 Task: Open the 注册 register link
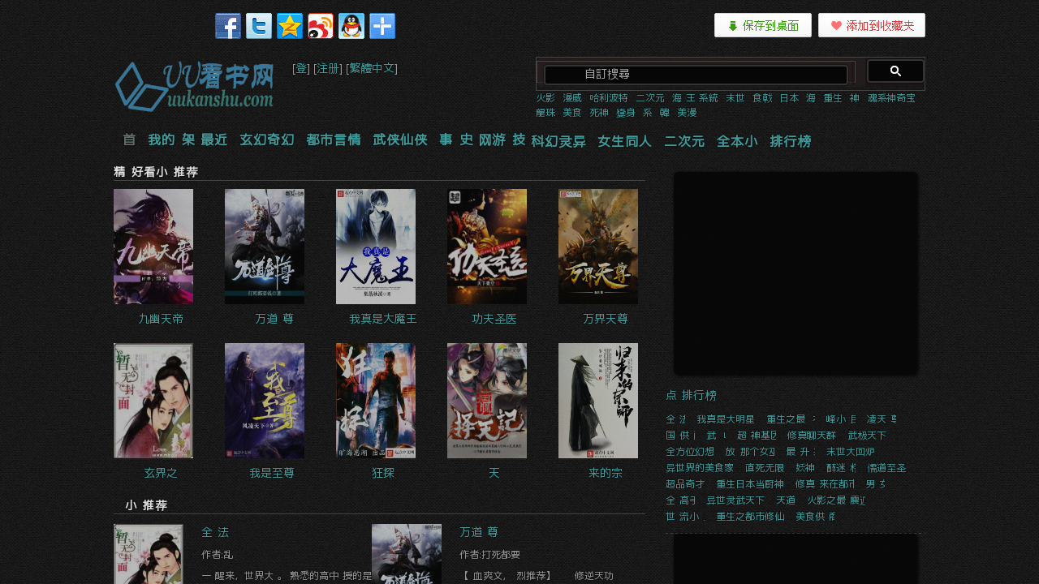[x=328, y=68]
